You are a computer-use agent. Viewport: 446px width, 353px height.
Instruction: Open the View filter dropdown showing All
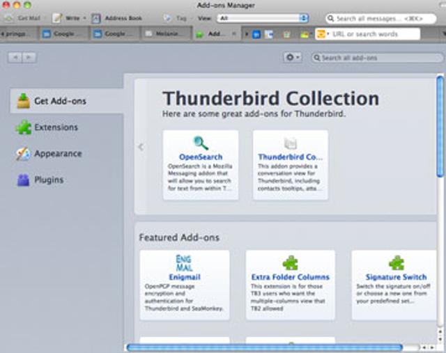tap(263, 18)
